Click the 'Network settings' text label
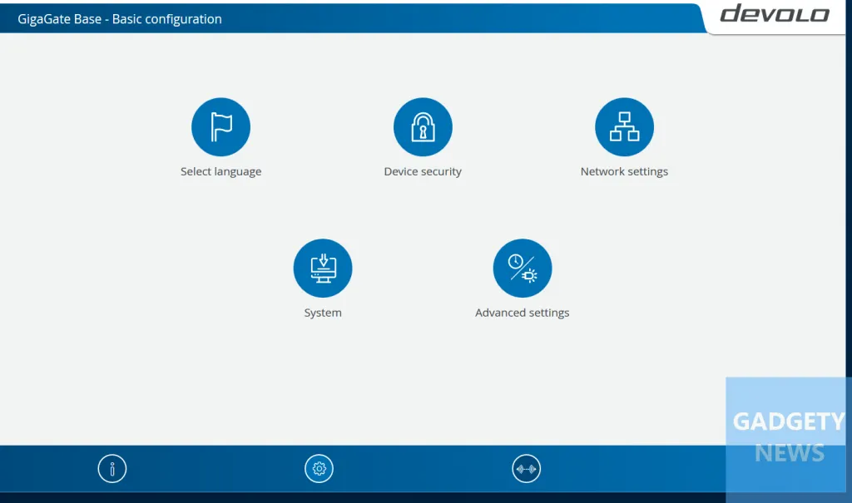 pos(624,171)
